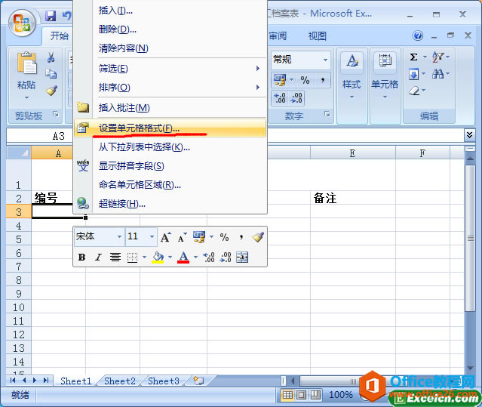
Task: Open the Styles (样式) gallery
Action: click(x=352, y=86)
